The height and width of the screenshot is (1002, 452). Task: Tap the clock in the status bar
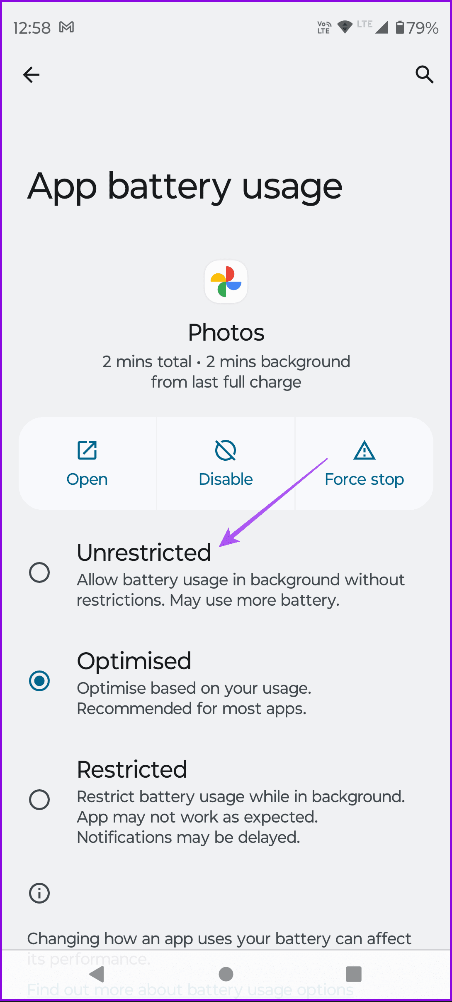click(x=32, y=27)
